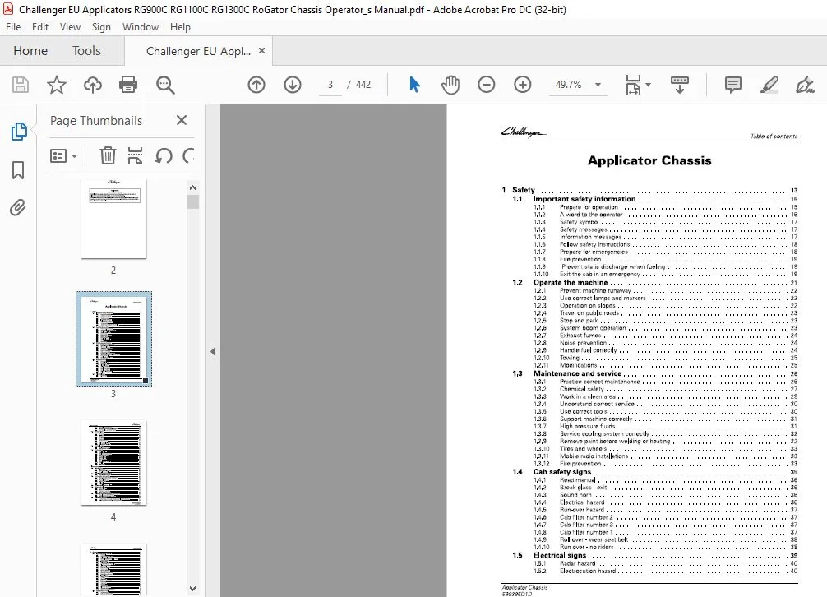Expand fit page options arrow
This screenshot has width=827, height=597.
point(649,85)
